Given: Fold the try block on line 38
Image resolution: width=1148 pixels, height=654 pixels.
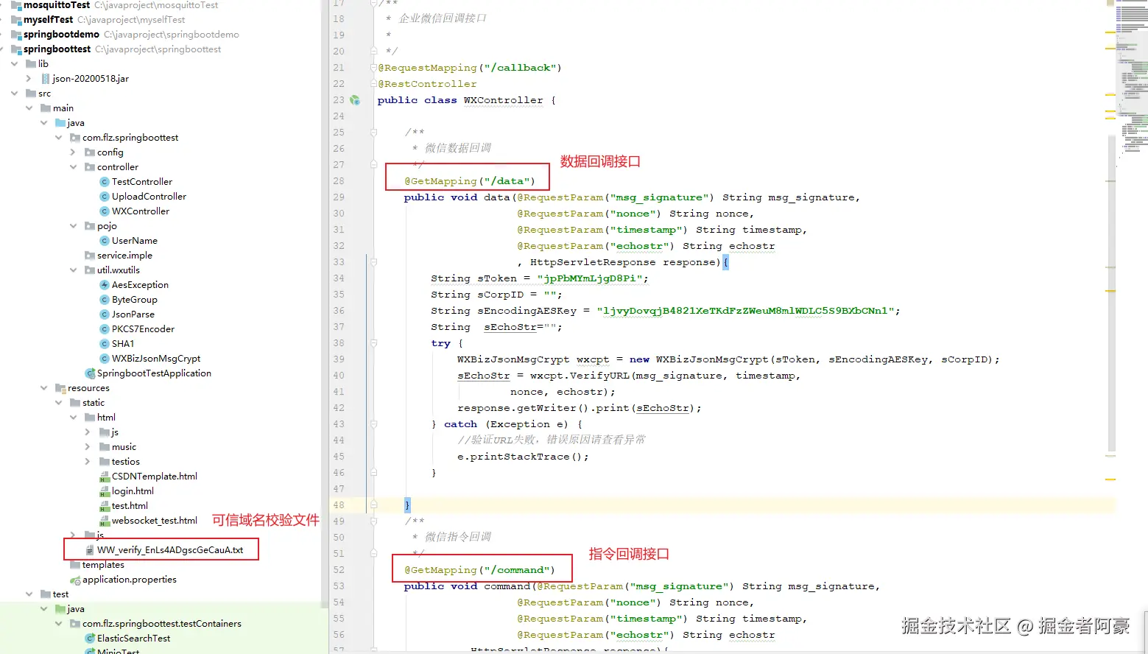Looking at the screenshot, I should [373, 343].
